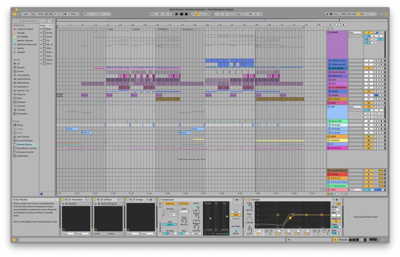Viewport: 400px width, 257px height.
Task: Click the Link button
Action: pos(25,14)
